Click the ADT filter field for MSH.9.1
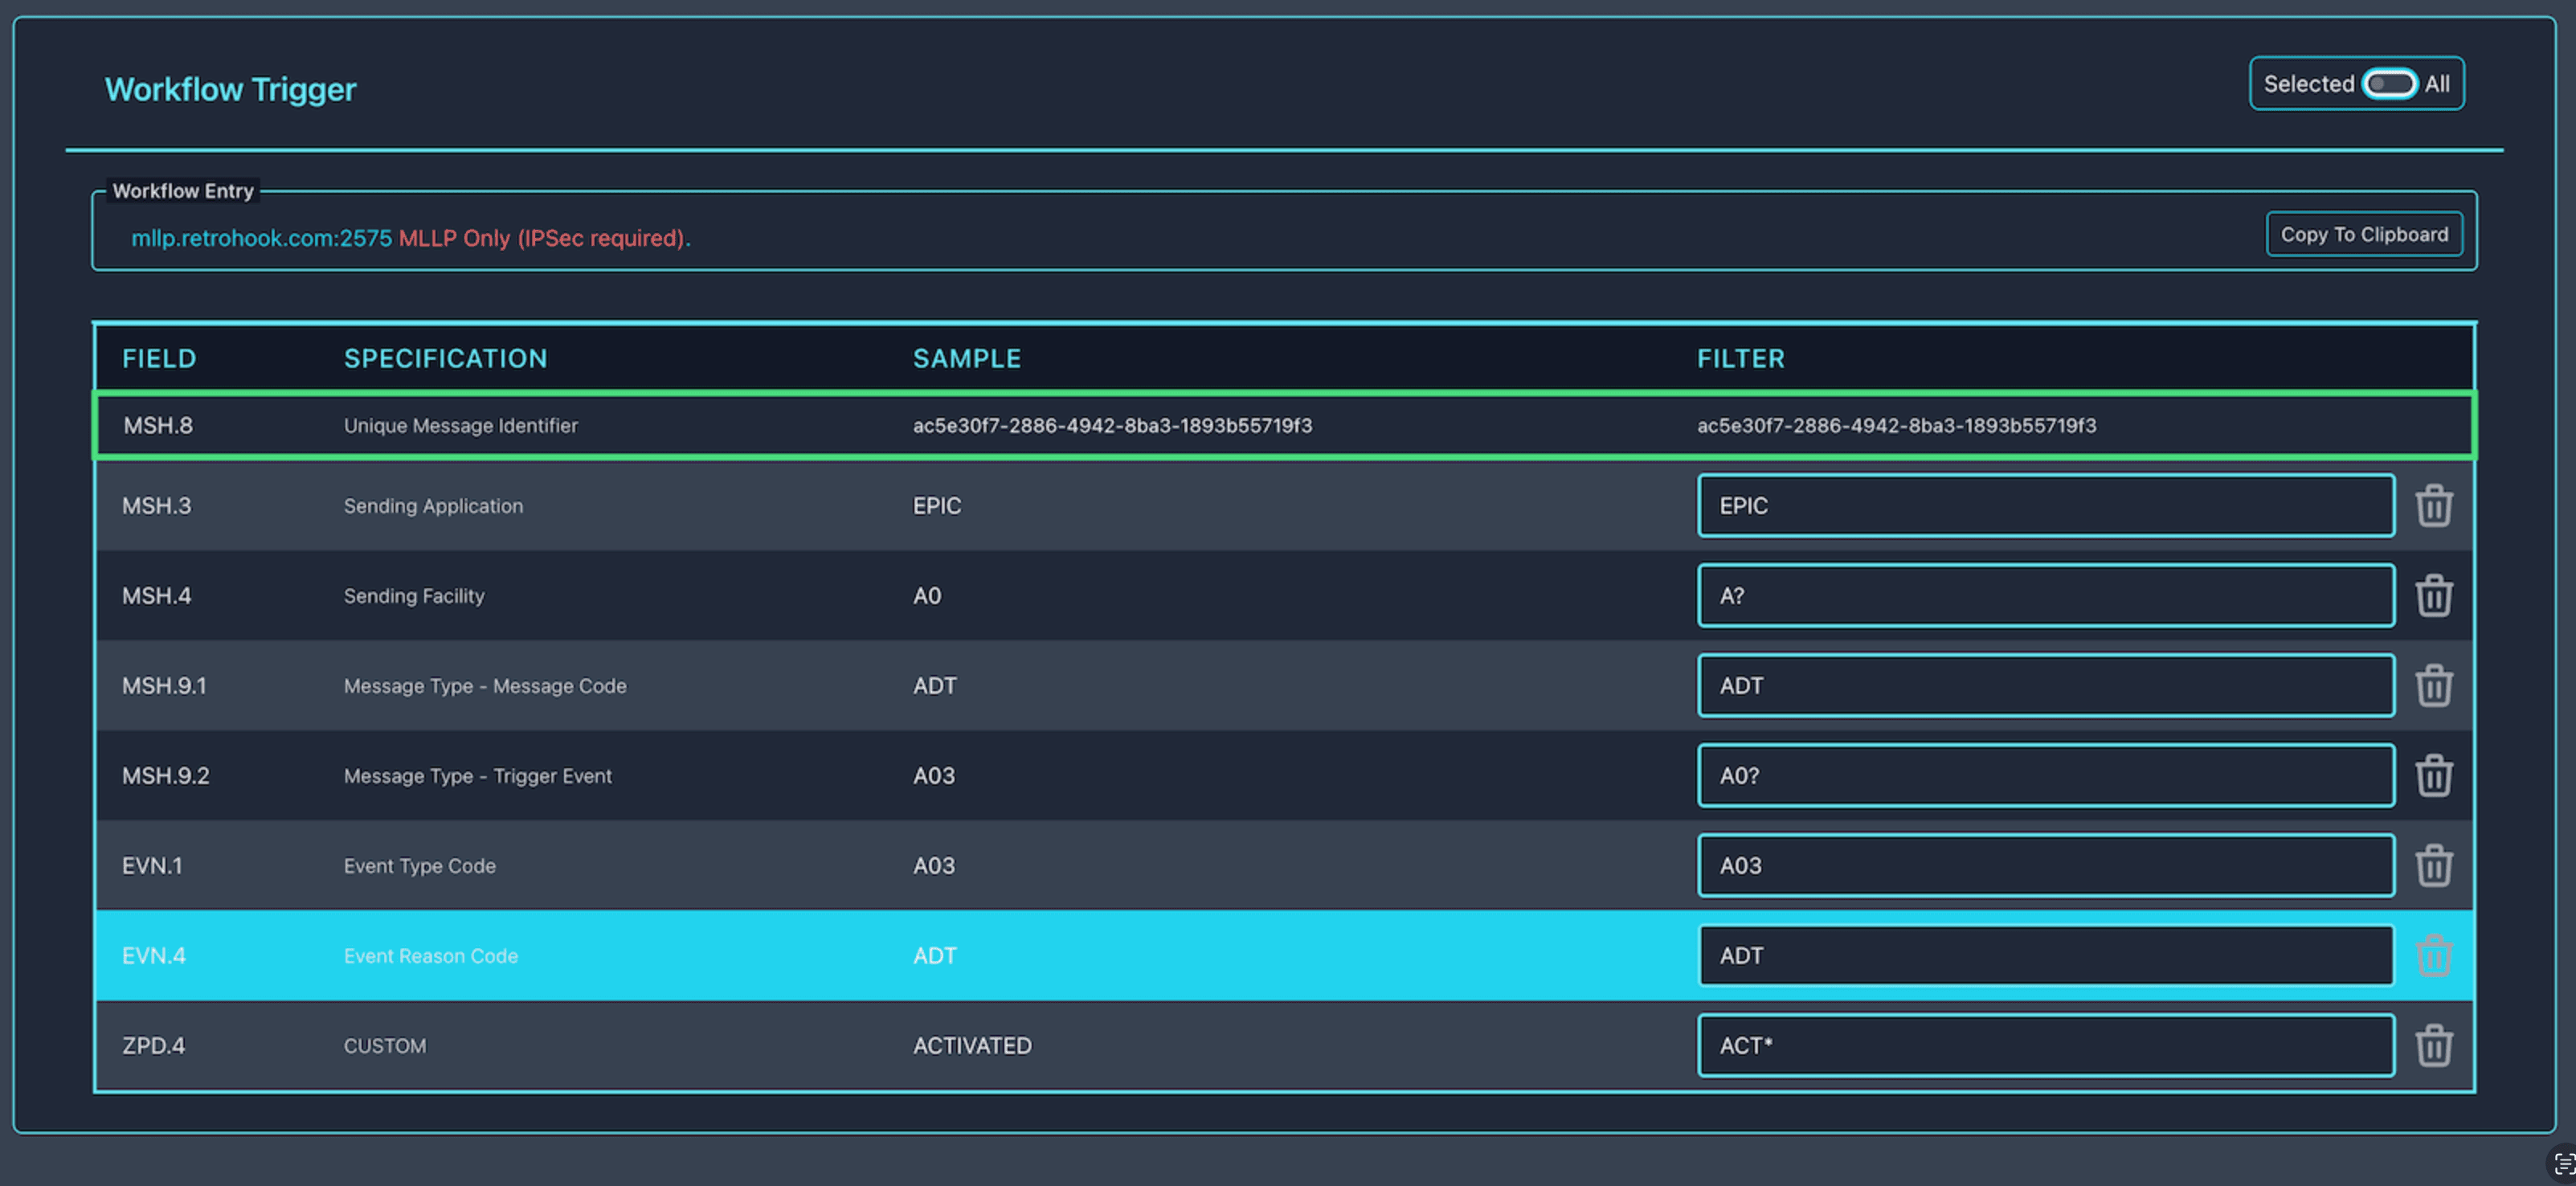2576x1186 pixels. pyautogui.click(x=2045, y=686)
